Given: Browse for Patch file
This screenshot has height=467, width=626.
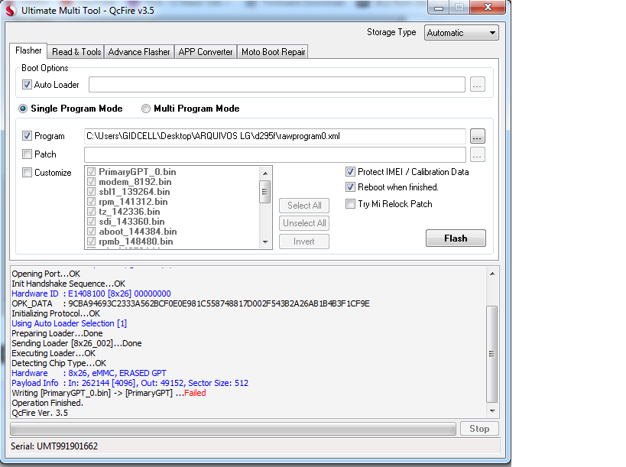Looking at the screenshot, I should [478, 154].
